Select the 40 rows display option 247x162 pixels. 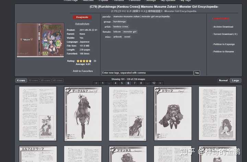tap(58, 80)
